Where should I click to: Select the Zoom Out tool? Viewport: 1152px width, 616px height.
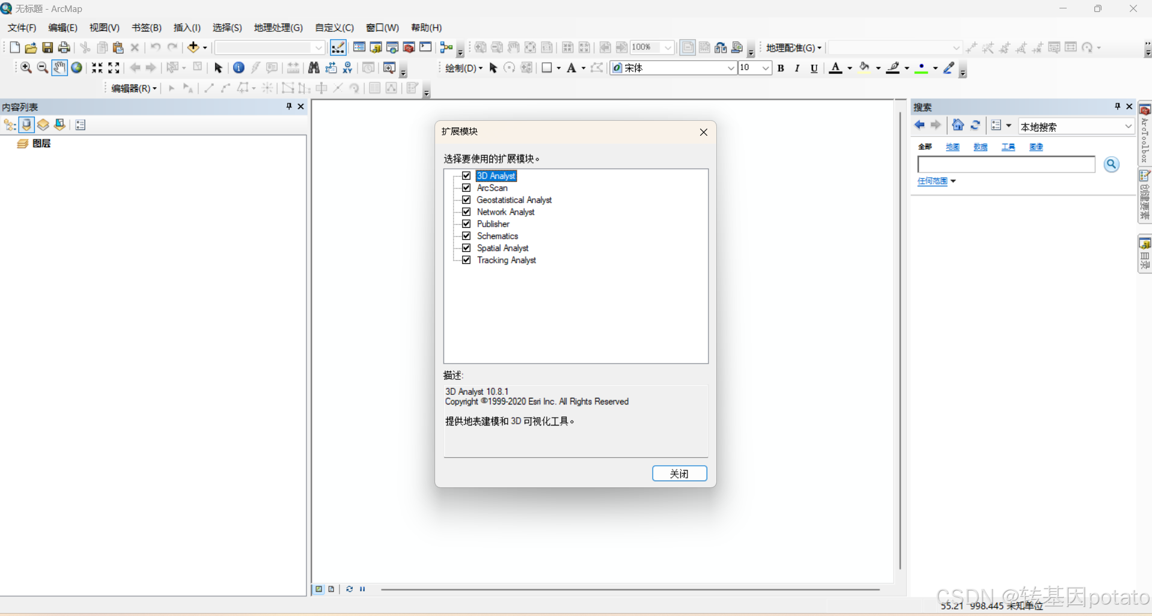42,68
